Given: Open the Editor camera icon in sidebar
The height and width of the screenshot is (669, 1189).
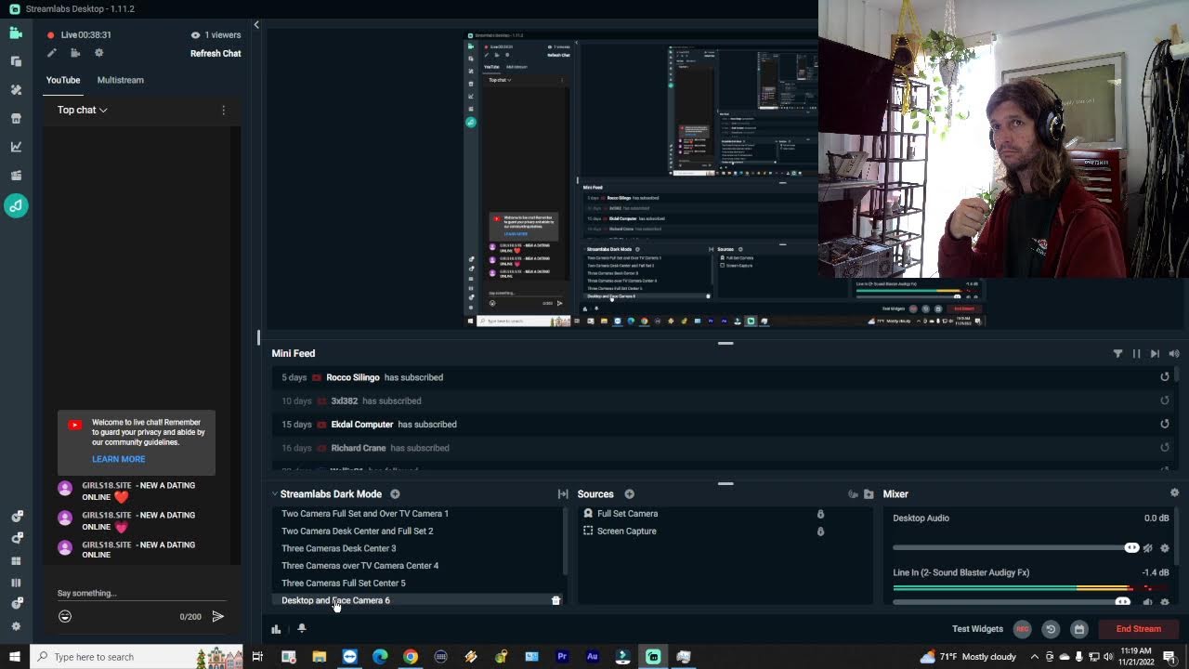Looking at the screenshot, I should coord(16,33).
